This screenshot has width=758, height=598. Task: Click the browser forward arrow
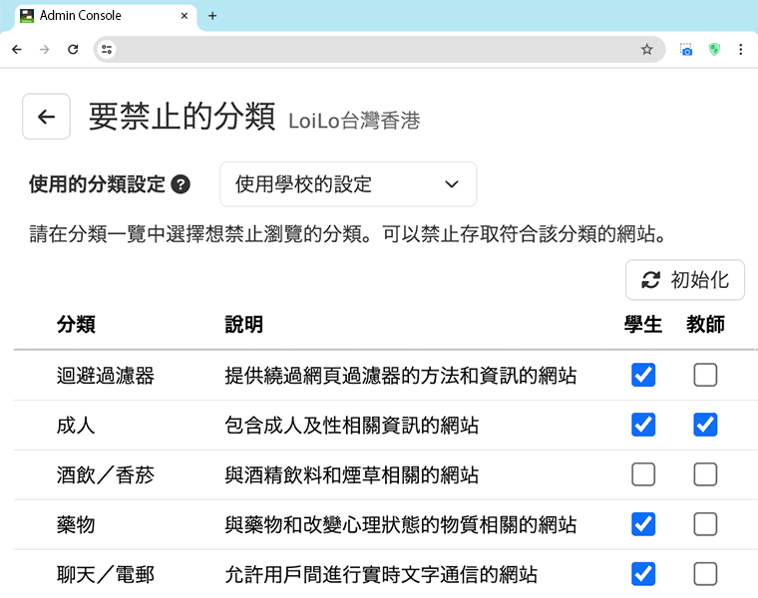click(x=45, y=49)
